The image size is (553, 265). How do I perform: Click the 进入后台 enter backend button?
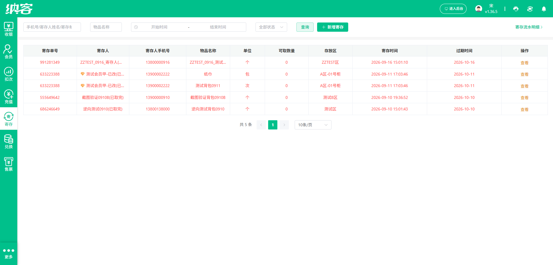coord(453,9)
